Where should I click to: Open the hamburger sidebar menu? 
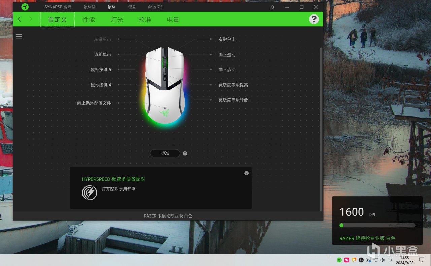[19, 36]
